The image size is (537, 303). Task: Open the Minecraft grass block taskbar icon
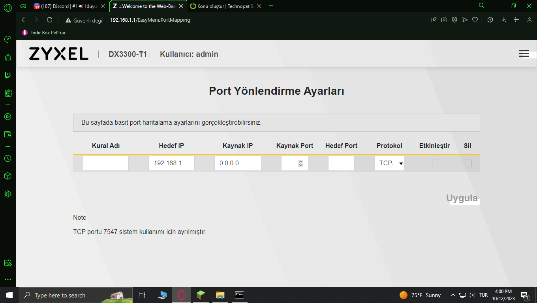click(x=201, y=295)
